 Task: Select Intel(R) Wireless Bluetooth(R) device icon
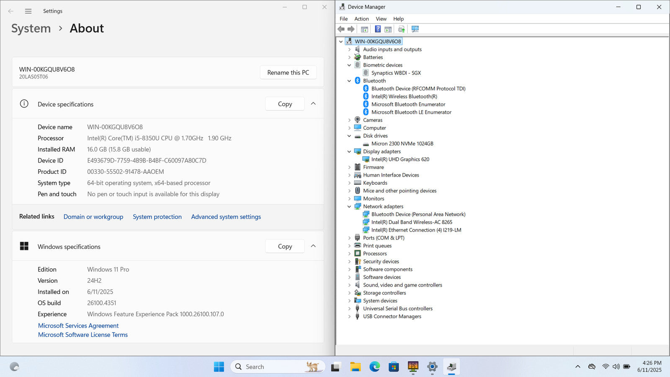(366, 96)
